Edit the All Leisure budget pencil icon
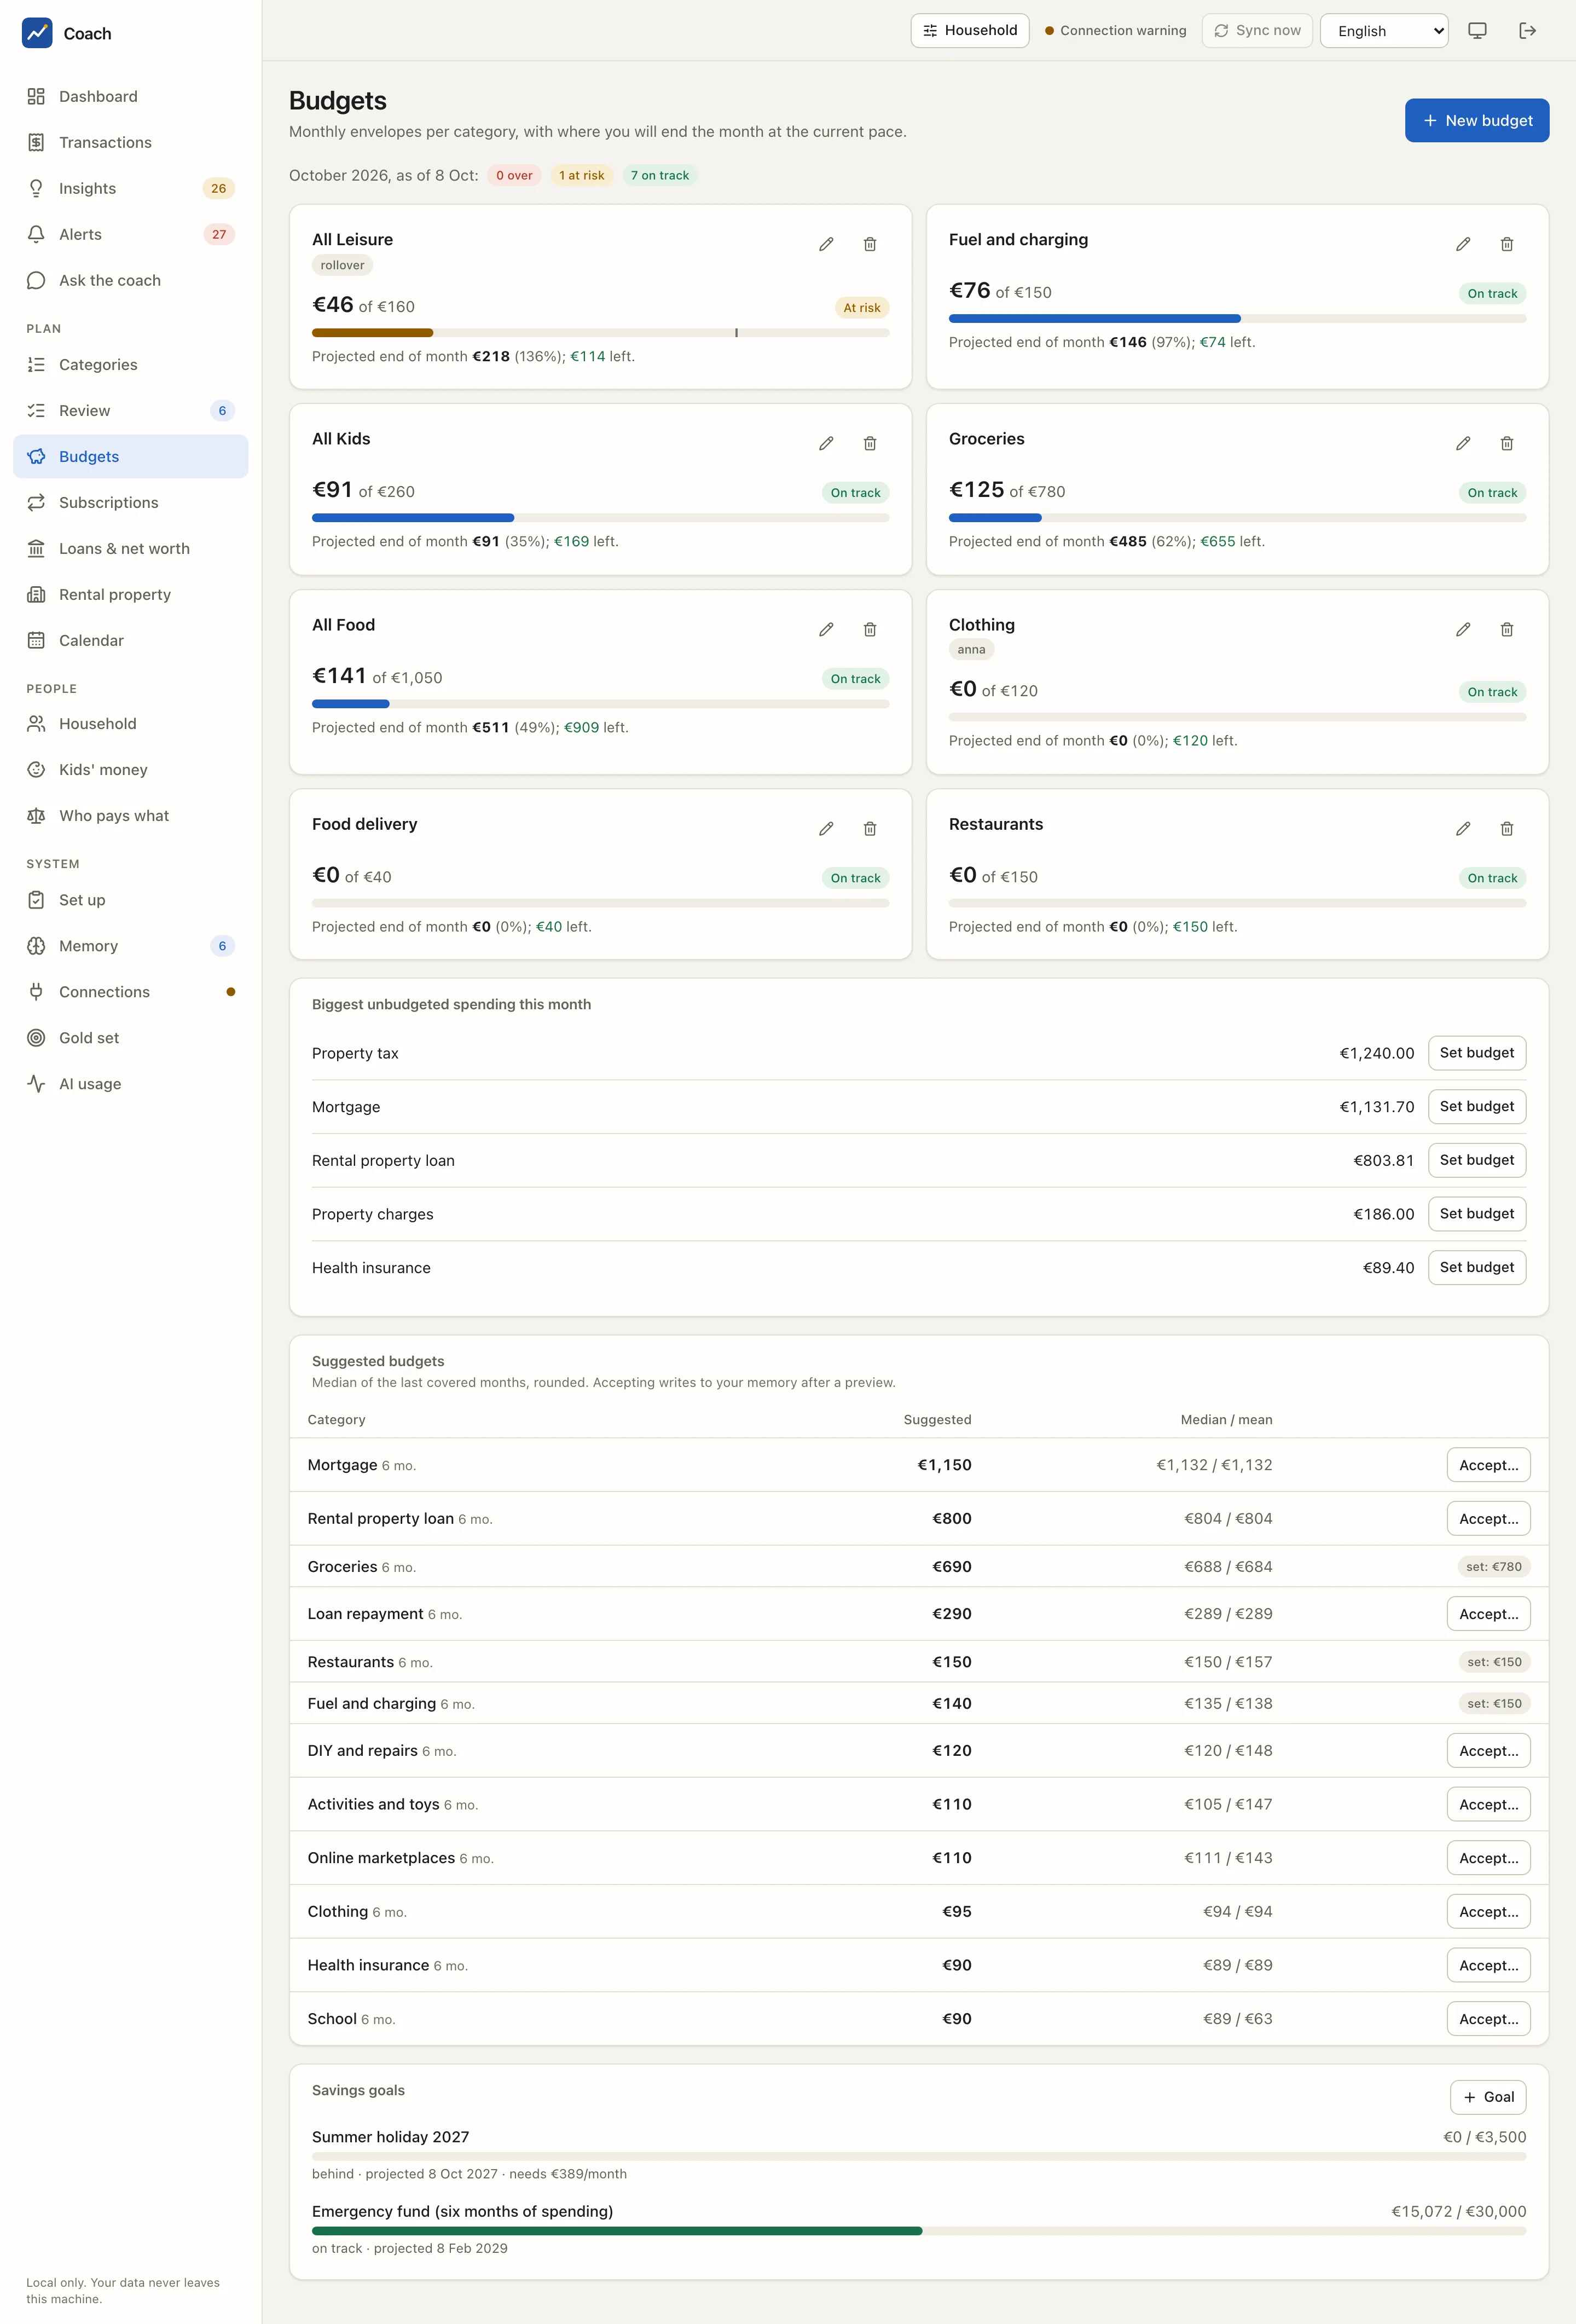 point(826,244)
